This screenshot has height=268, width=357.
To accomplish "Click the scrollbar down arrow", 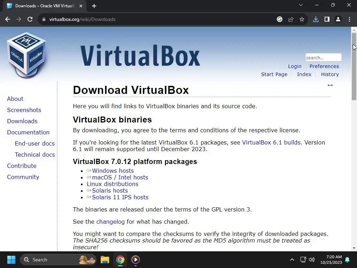I will [x=354, y=248].
